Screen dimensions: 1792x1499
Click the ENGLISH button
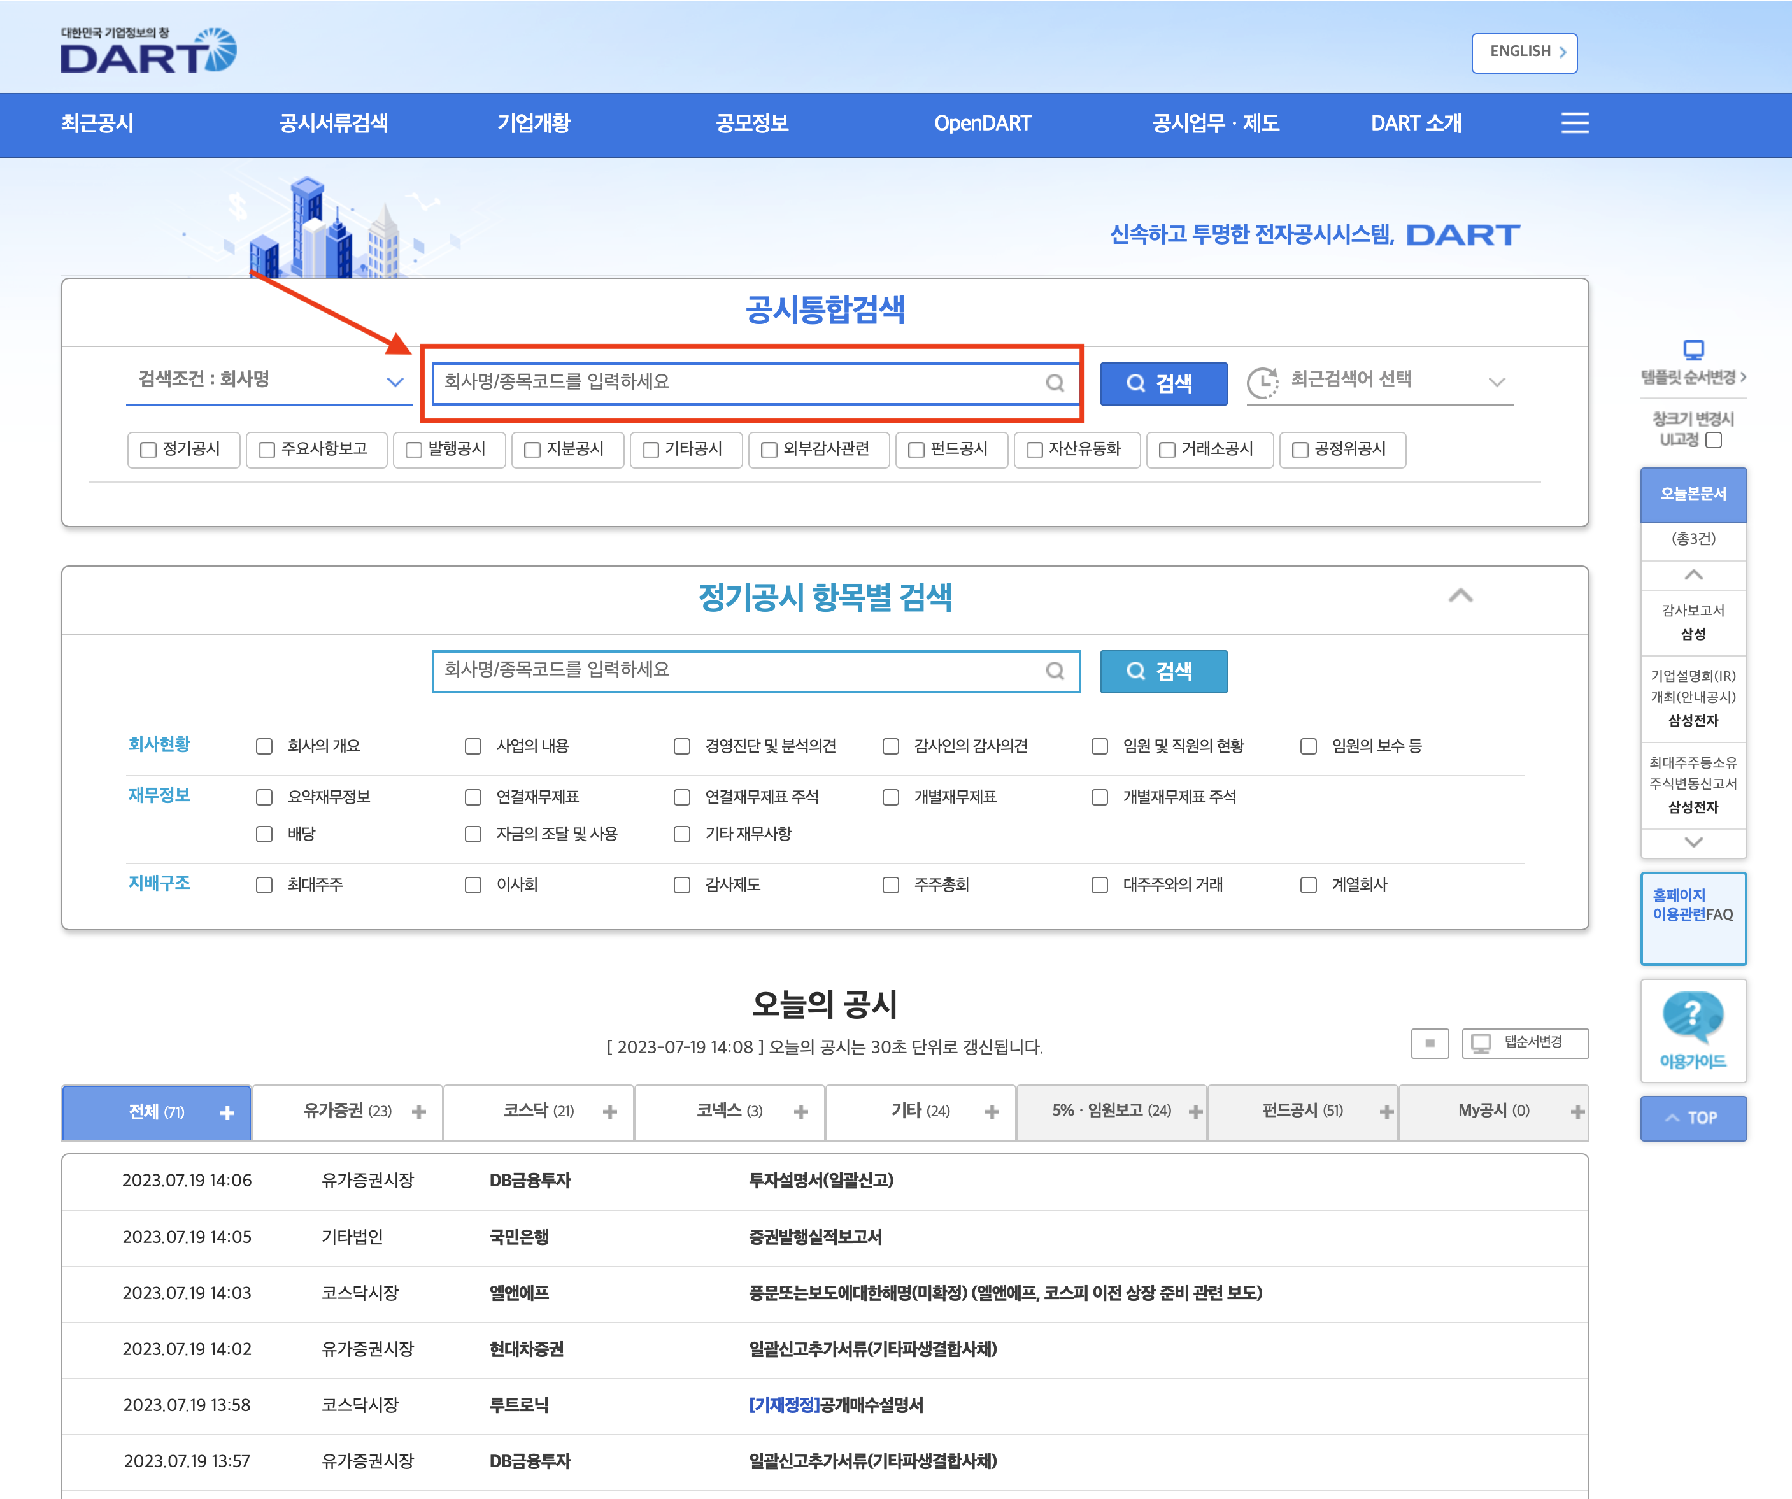(1524, 53)
